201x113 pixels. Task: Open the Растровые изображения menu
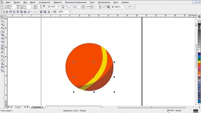(76, 2)
